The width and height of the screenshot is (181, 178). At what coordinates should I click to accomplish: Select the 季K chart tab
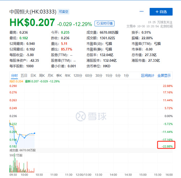tap(59, 76)
